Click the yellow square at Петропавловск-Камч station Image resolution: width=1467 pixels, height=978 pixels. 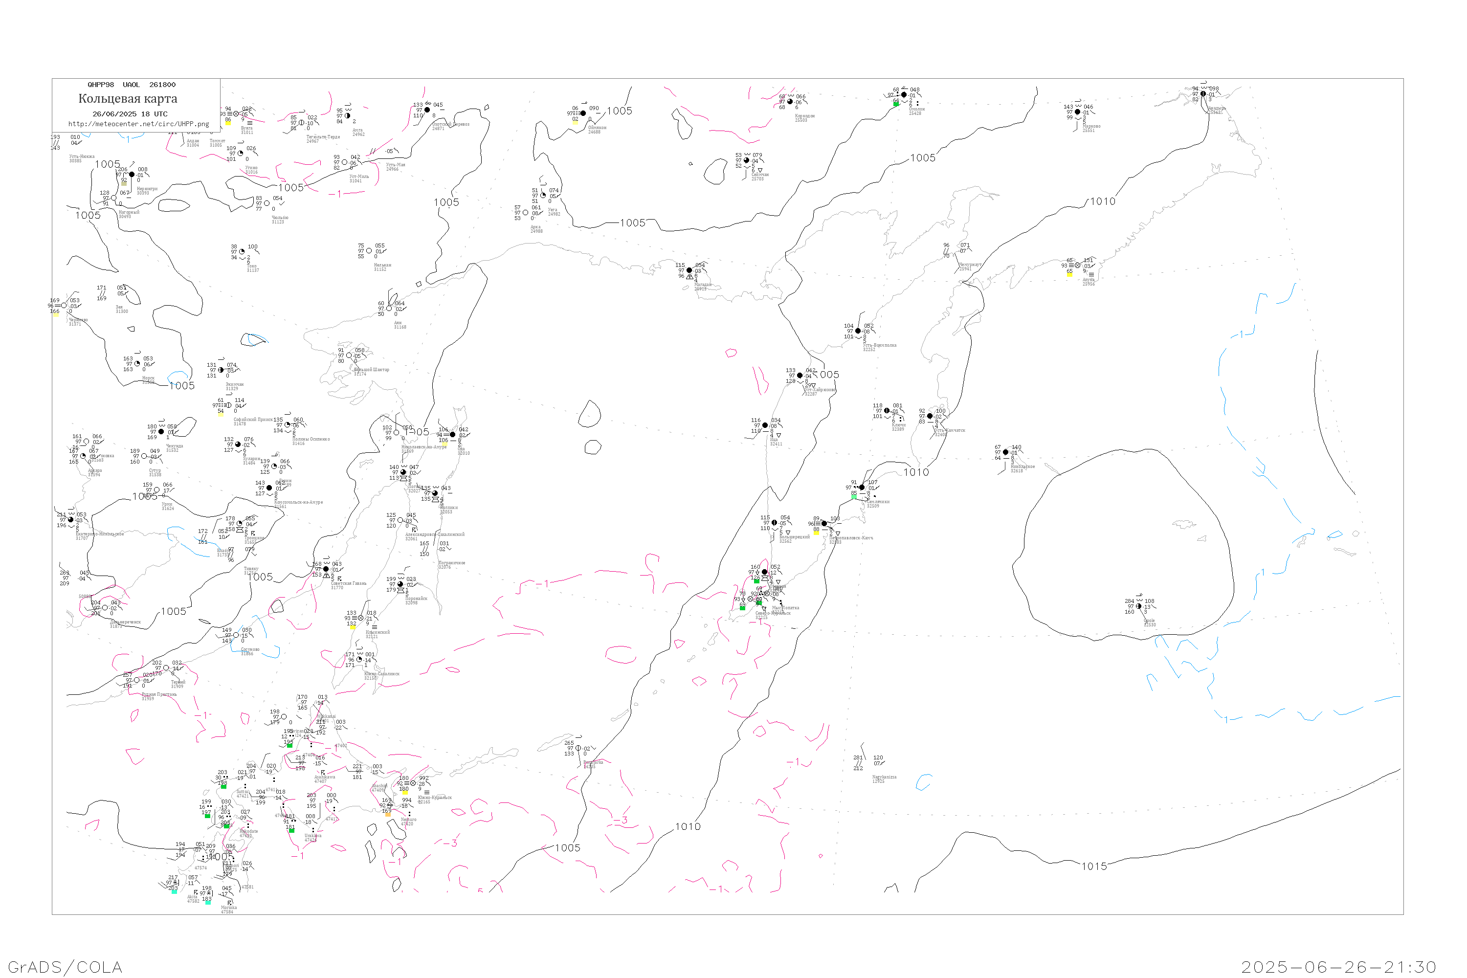(816, 533)
